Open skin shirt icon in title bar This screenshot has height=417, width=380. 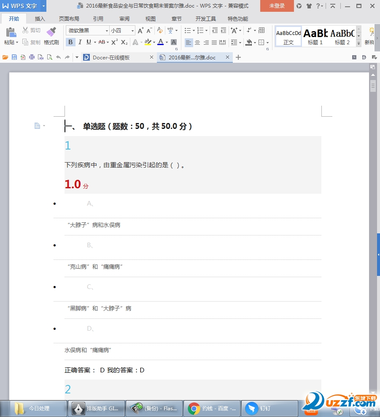[309, 6]
